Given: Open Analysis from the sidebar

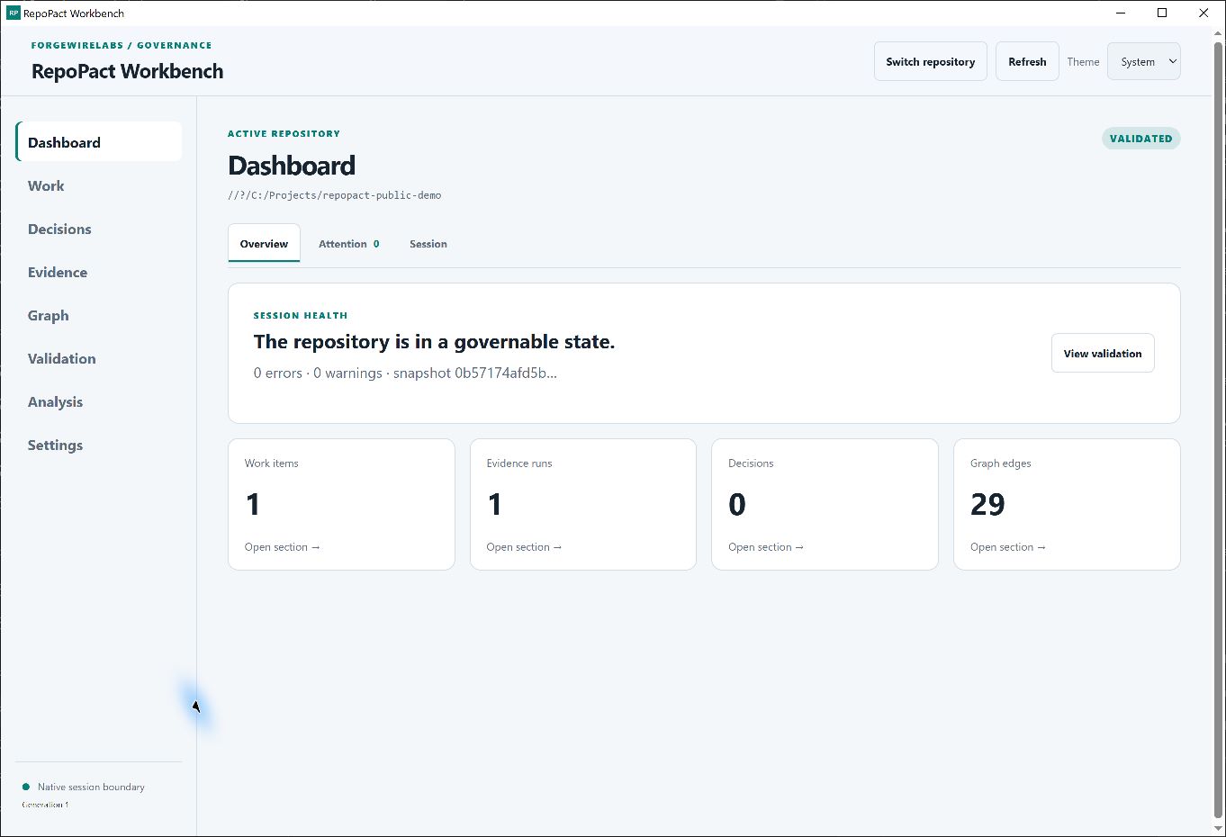Looking at the screenshot, I should pos(99,401).
